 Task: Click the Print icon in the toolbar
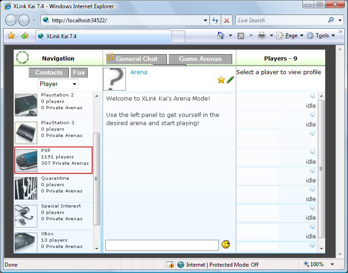262,35
